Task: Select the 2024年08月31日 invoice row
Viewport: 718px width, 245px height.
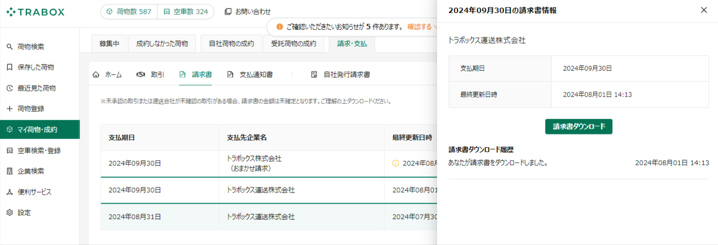Action: (268, 217)
